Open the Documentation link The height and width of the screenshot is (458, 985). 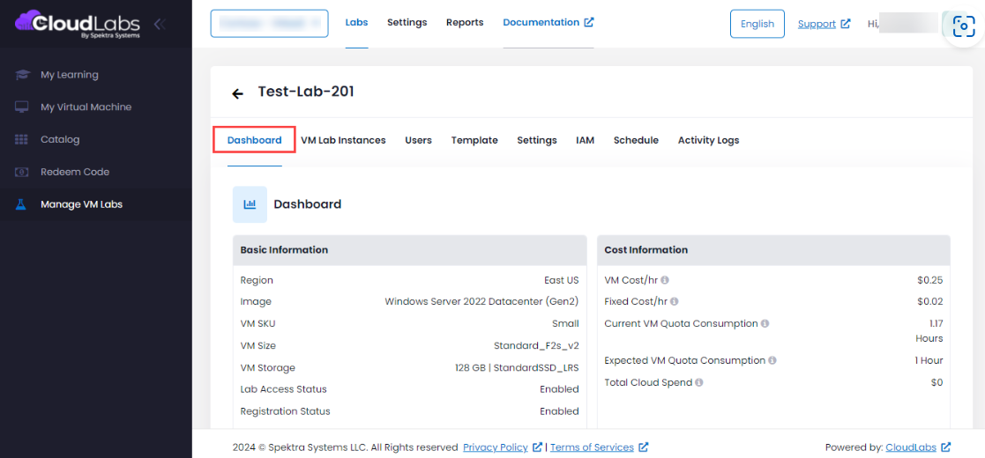541,22
